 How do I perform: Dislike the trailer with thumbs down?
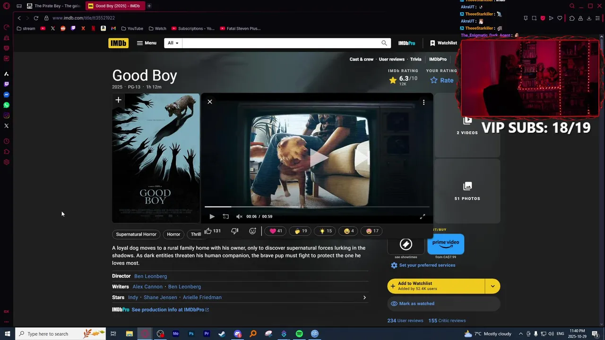[x=234, y=231]
